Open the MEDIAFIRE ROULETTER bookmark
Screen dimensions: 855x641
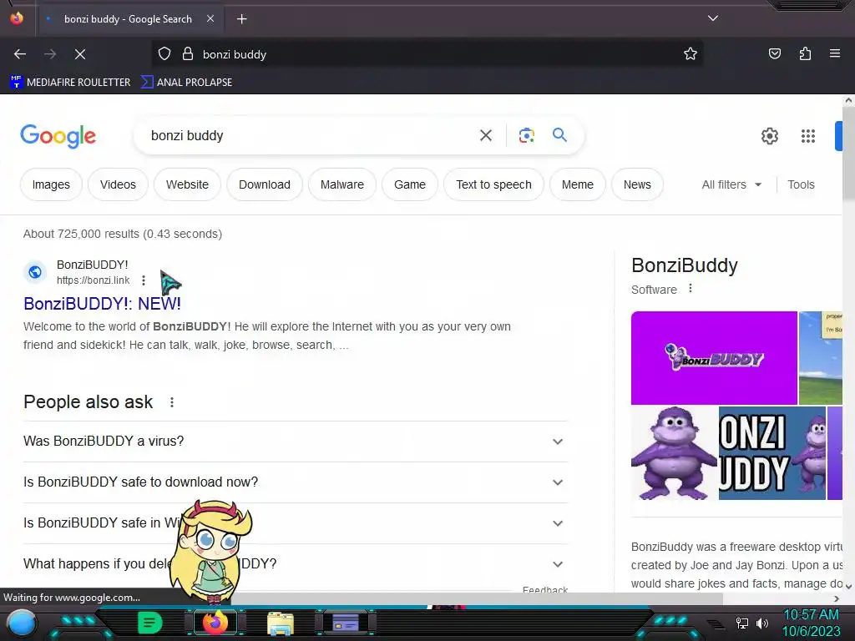70,83
